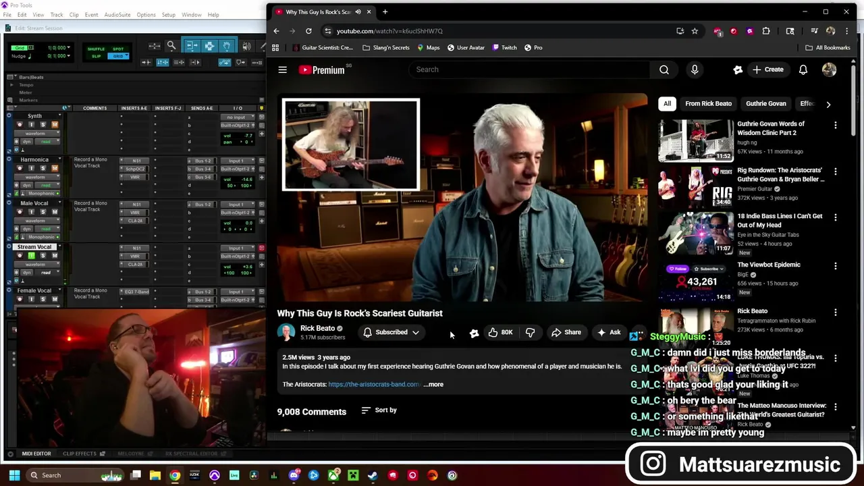Open YouTube notifications bell

tap(803, 70)
